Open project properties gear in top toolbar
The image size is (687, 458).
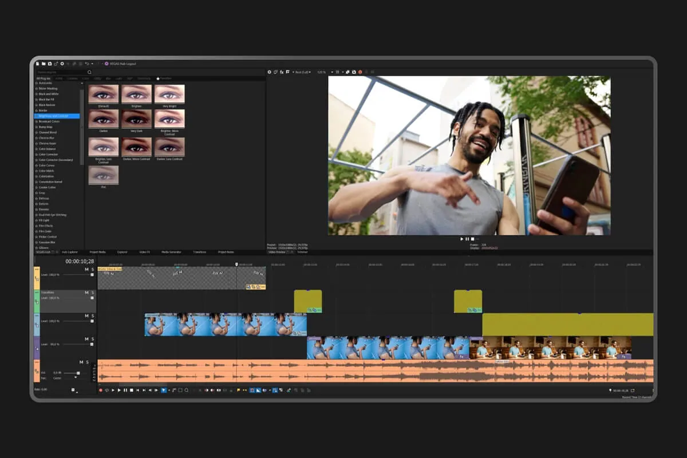click(62, 64)
